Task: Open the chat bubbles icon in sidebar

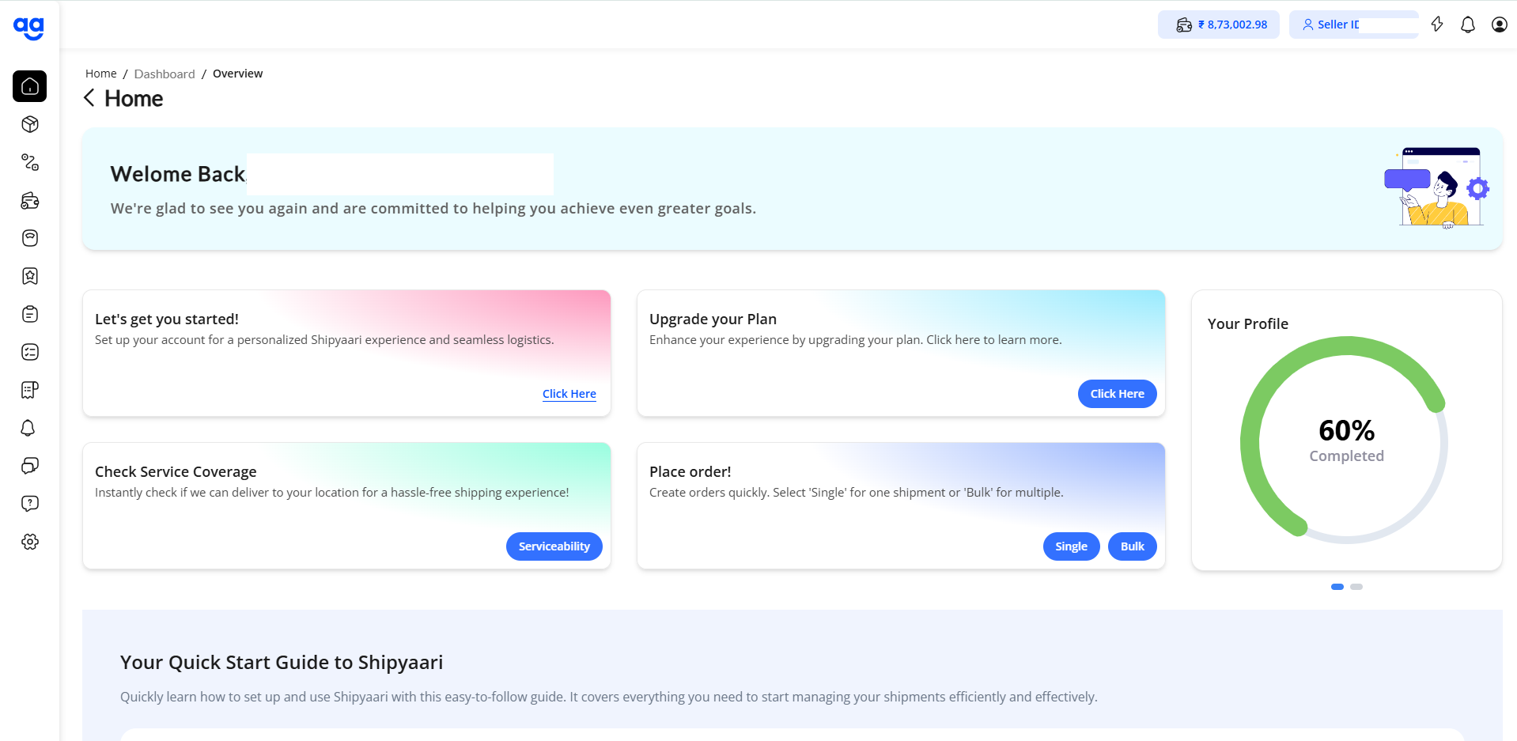Action: click(x=30, y=466)
